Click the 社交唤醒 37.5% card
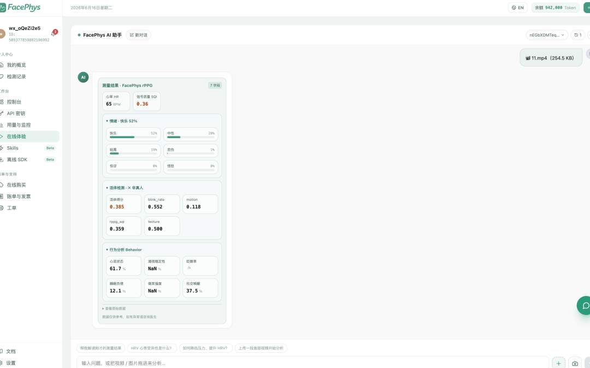Viewport: 590px width, 368px height. coord(200,288)
